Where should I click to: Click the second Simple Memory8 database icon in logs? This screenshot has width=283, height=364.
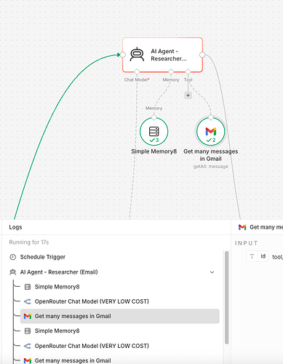tap(28, 331)
